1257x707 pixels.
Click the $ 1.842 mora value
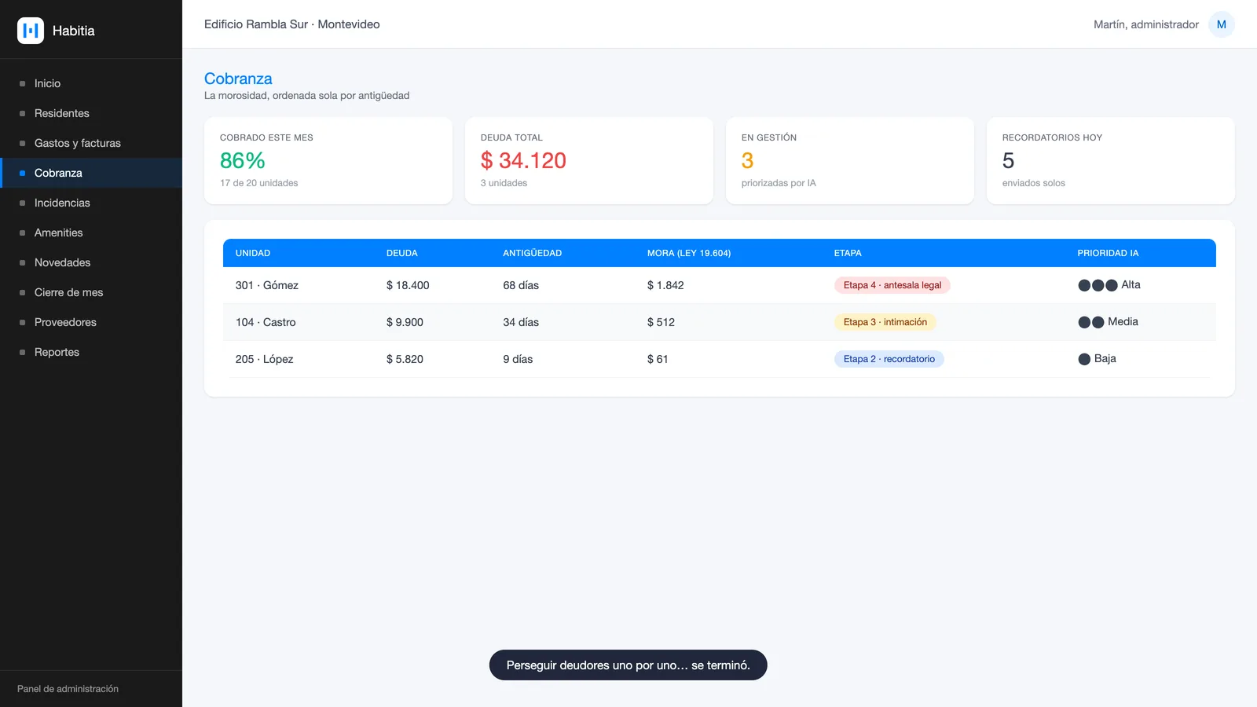click(665, 285)
